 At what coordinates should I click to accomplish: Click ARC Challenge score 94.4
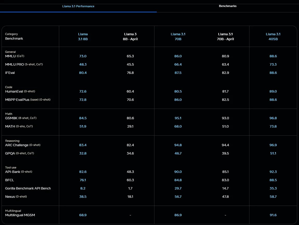225,145
